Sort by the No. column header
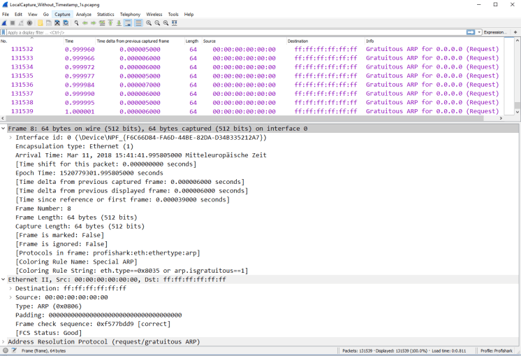 32,41
